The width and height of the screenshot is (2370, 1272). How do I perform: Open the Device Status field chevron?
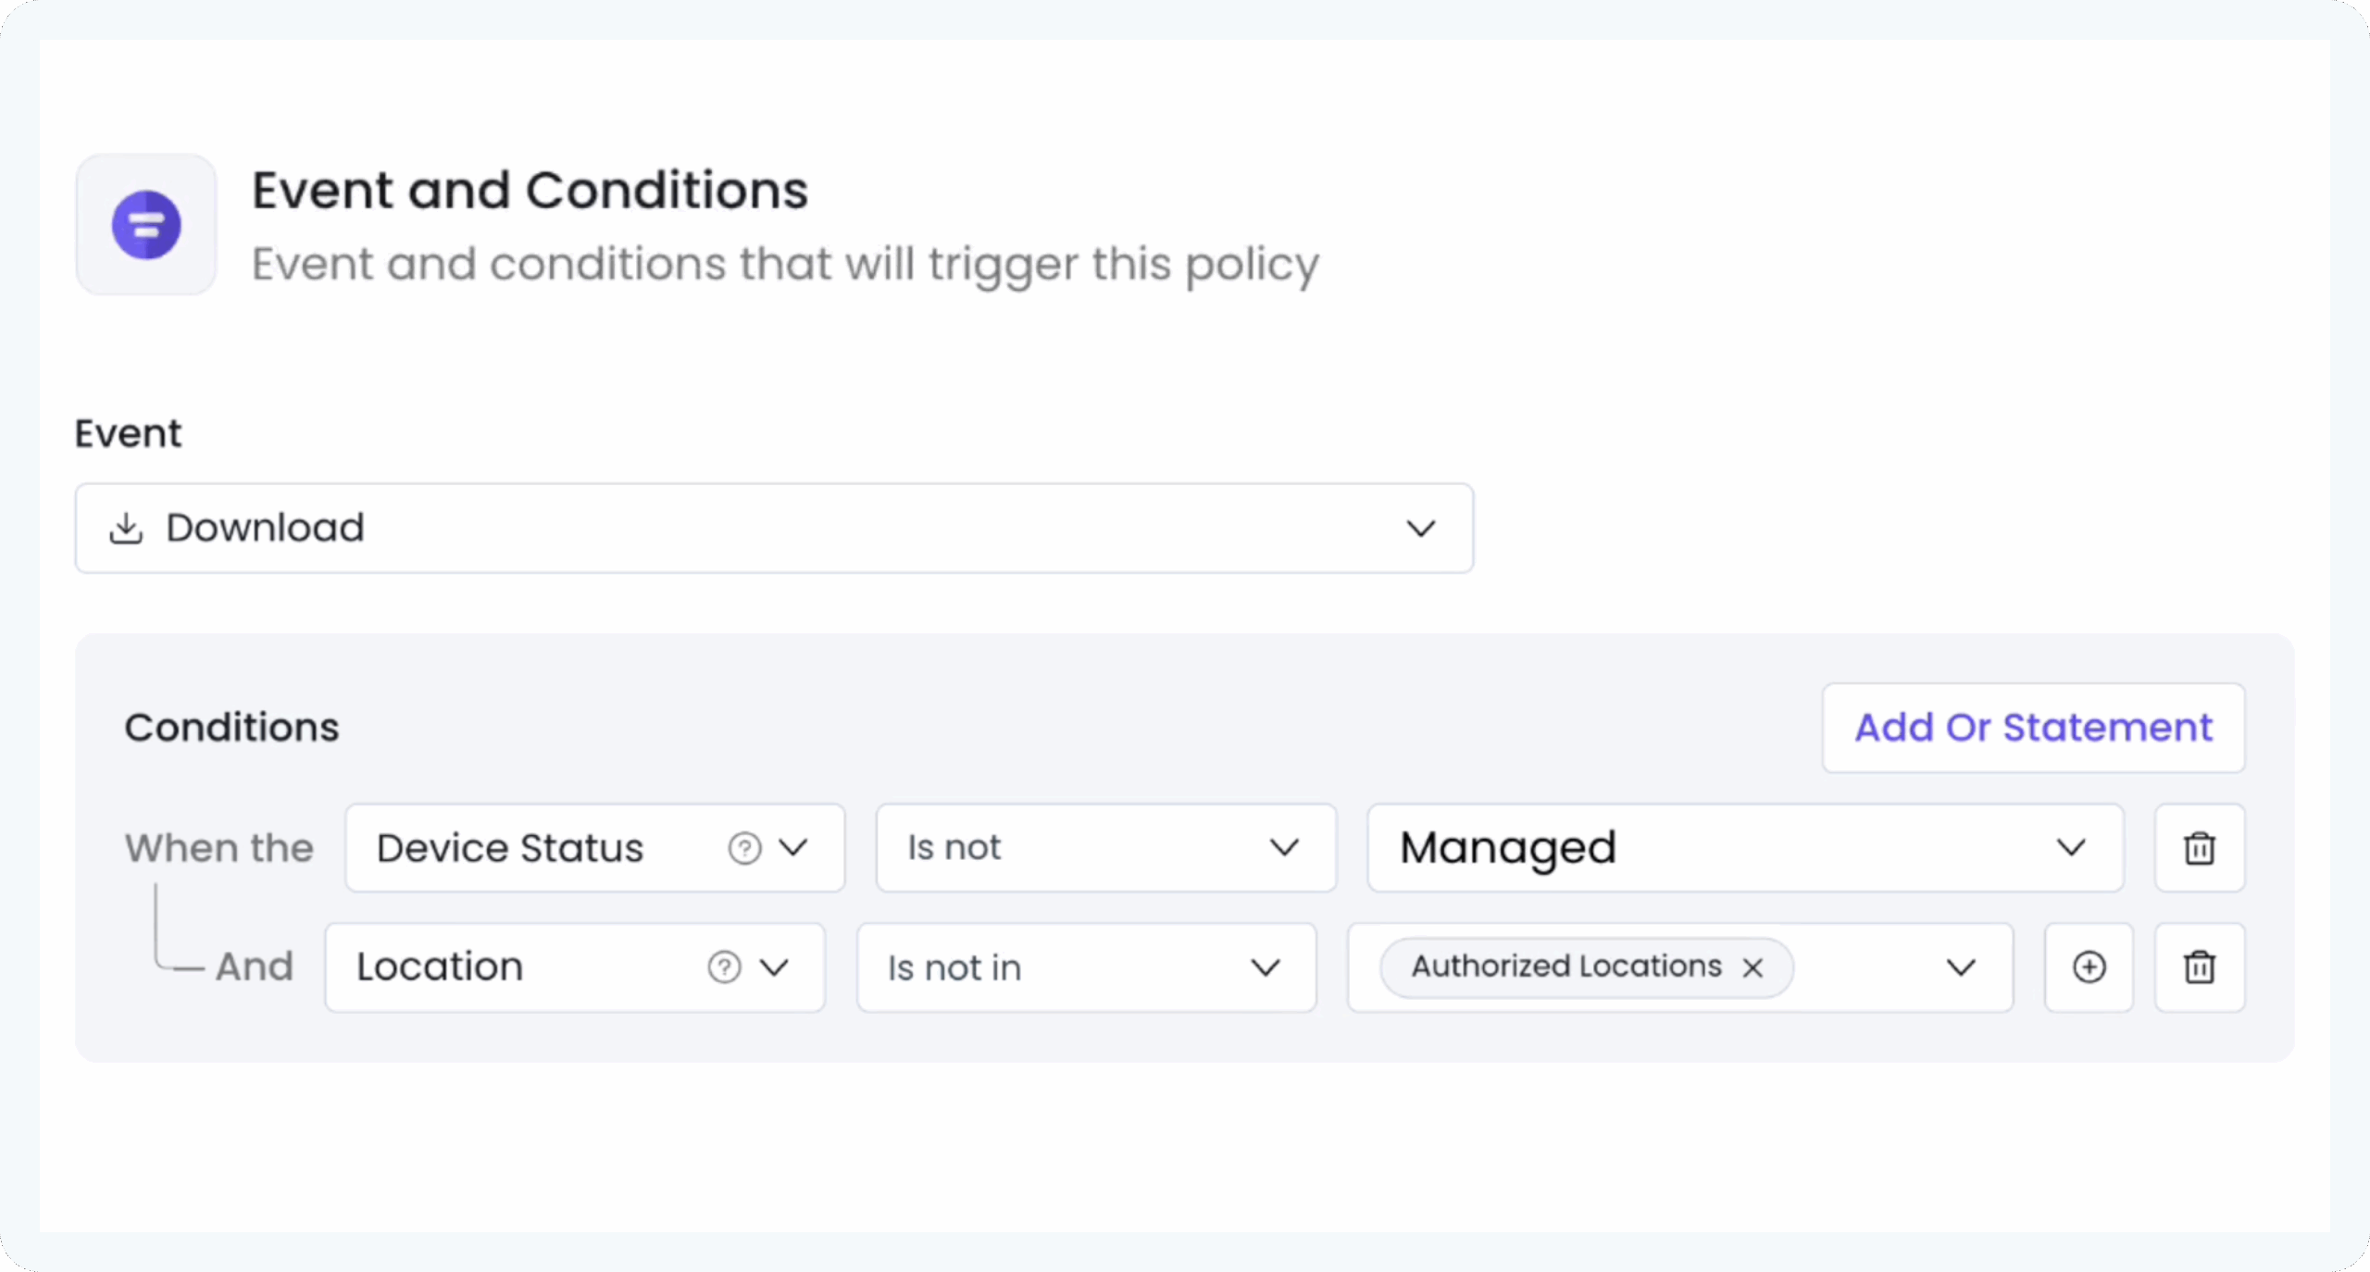[x=793, y=848]
